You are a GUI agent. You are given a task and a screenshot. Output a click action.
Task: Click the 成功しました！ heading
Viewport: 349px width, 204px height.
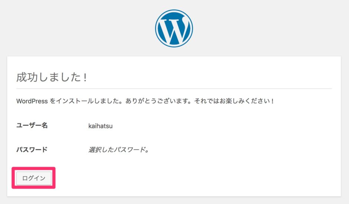point(52,77)
